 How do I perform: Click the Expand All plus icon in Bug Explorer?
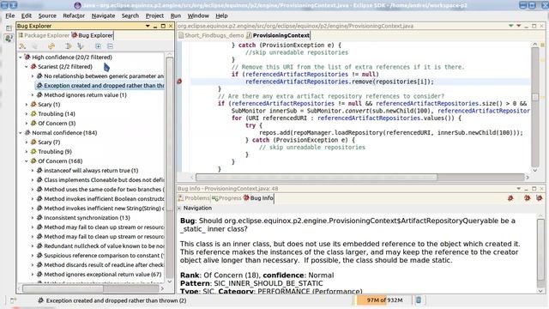pos(98,46)
